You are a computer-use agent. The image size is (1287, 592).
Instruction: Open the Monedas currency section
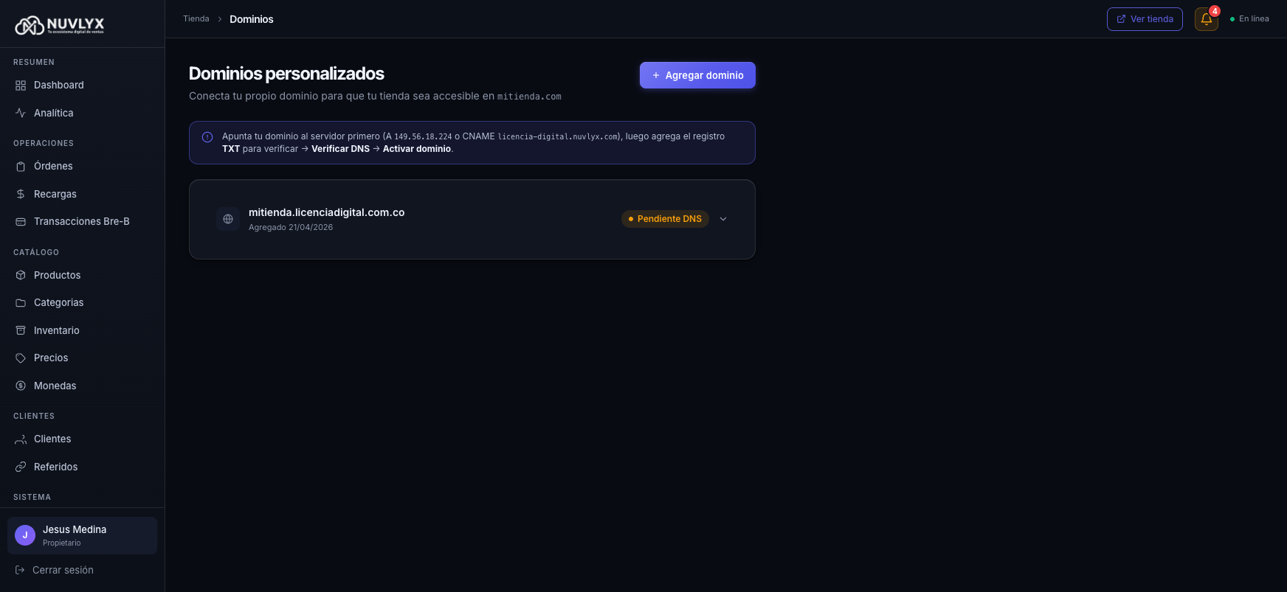click(x=55, y=386)
